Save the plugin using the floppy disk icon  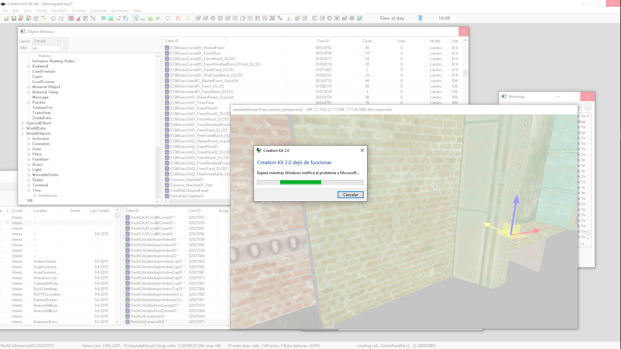click(x=14, y=18)
